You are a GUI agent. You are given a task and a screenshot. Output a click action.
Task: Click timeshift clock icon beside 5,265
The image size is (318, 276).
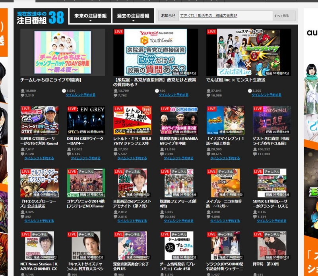(250, 91)
